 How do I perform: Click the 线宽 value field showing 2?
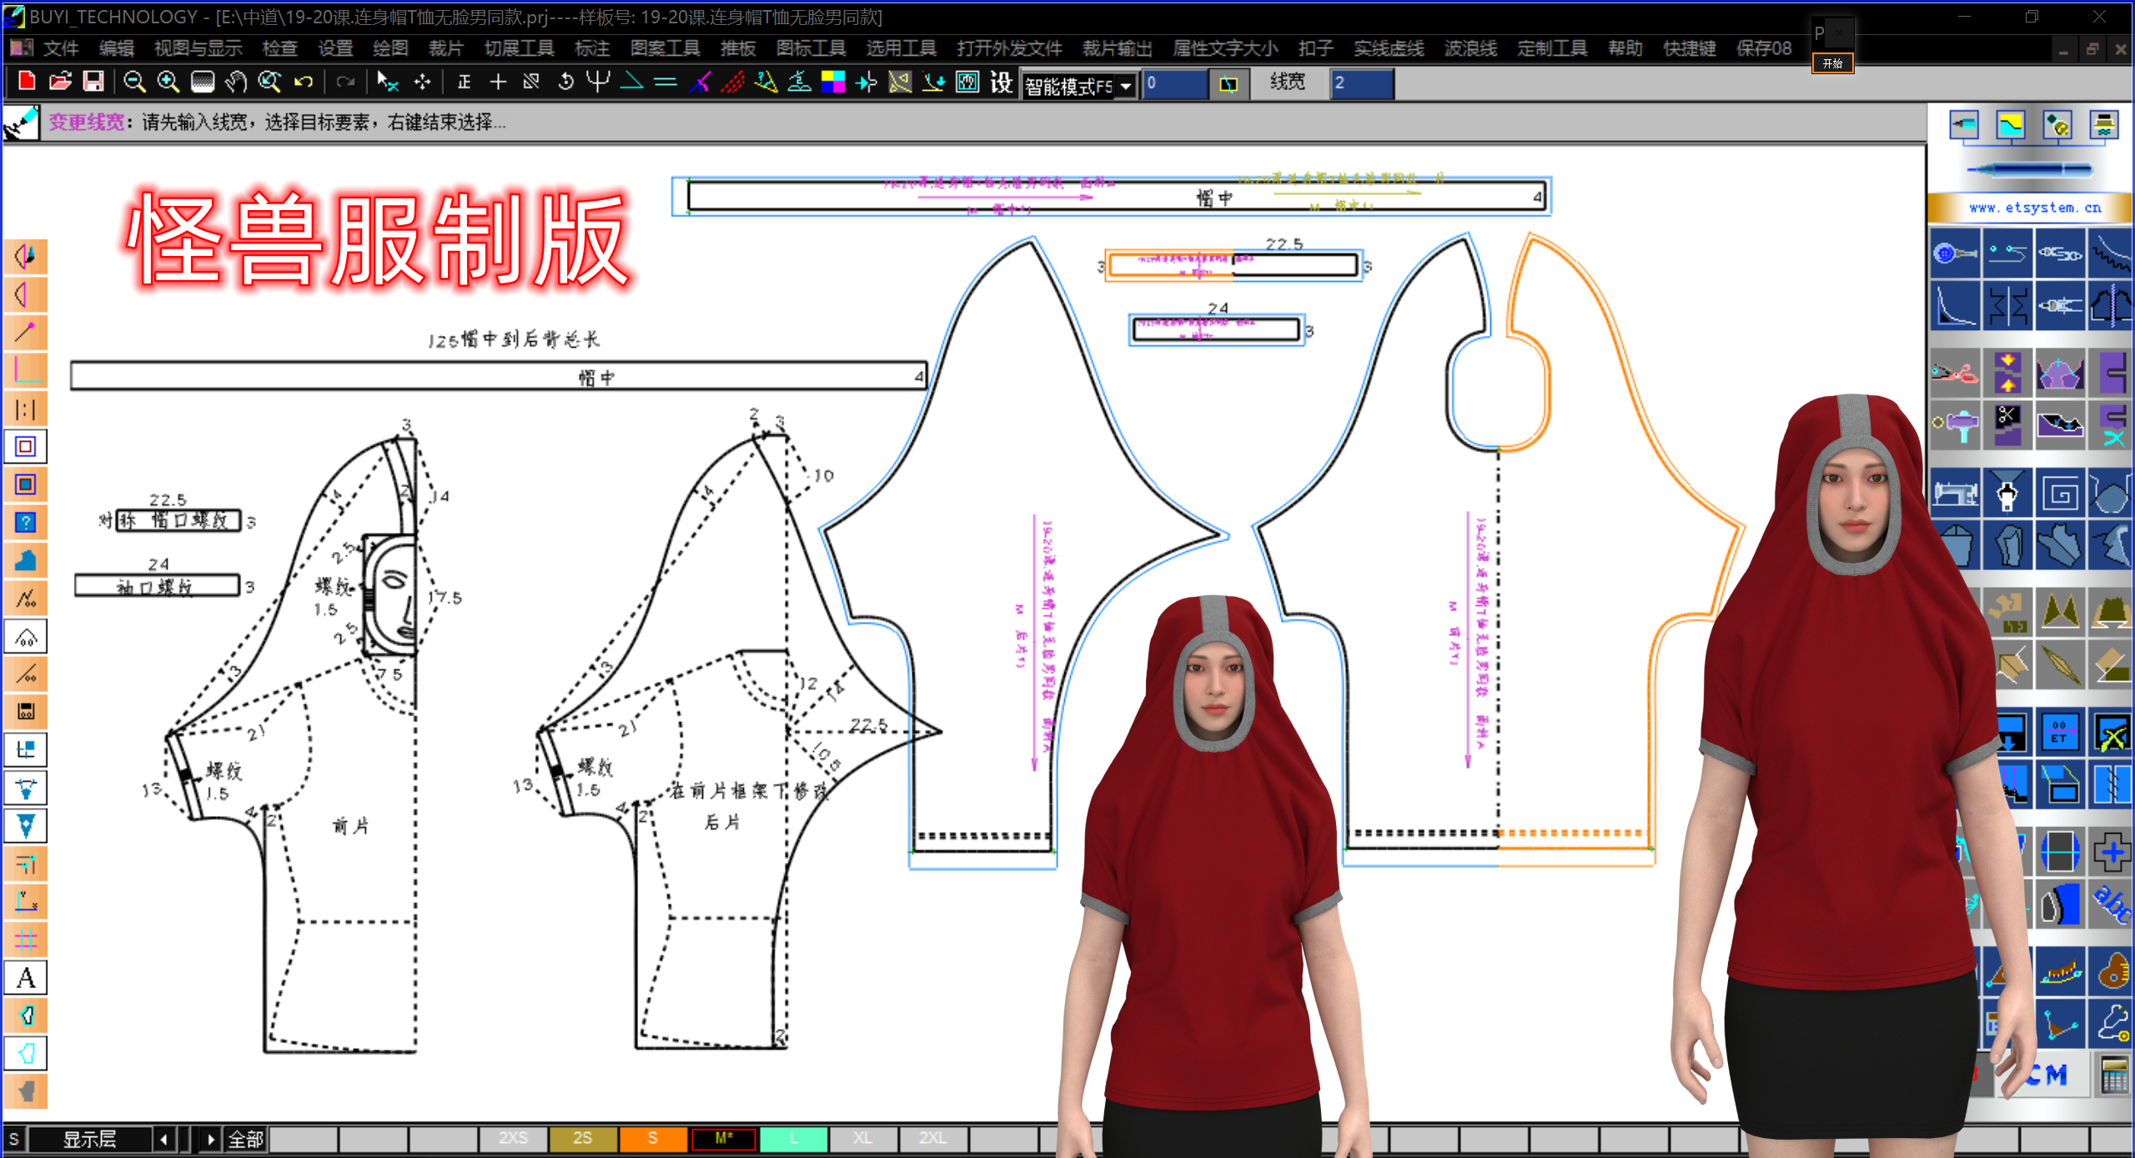point(1362,83)
